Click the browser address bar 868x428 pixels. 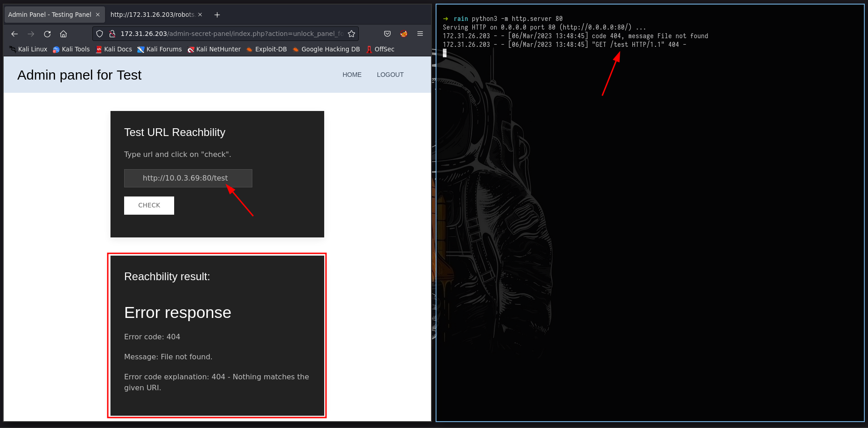231,34
